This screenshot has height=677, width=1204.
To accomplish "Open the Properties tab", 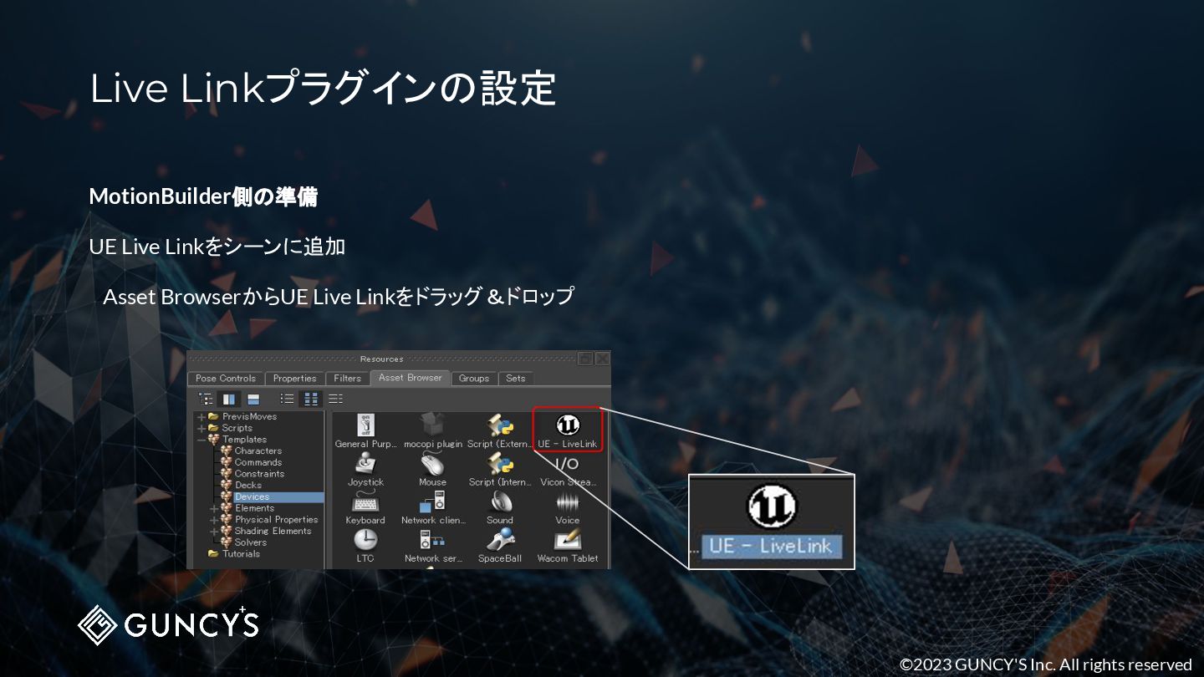I will pyautogui.click(x=295, y=379).
